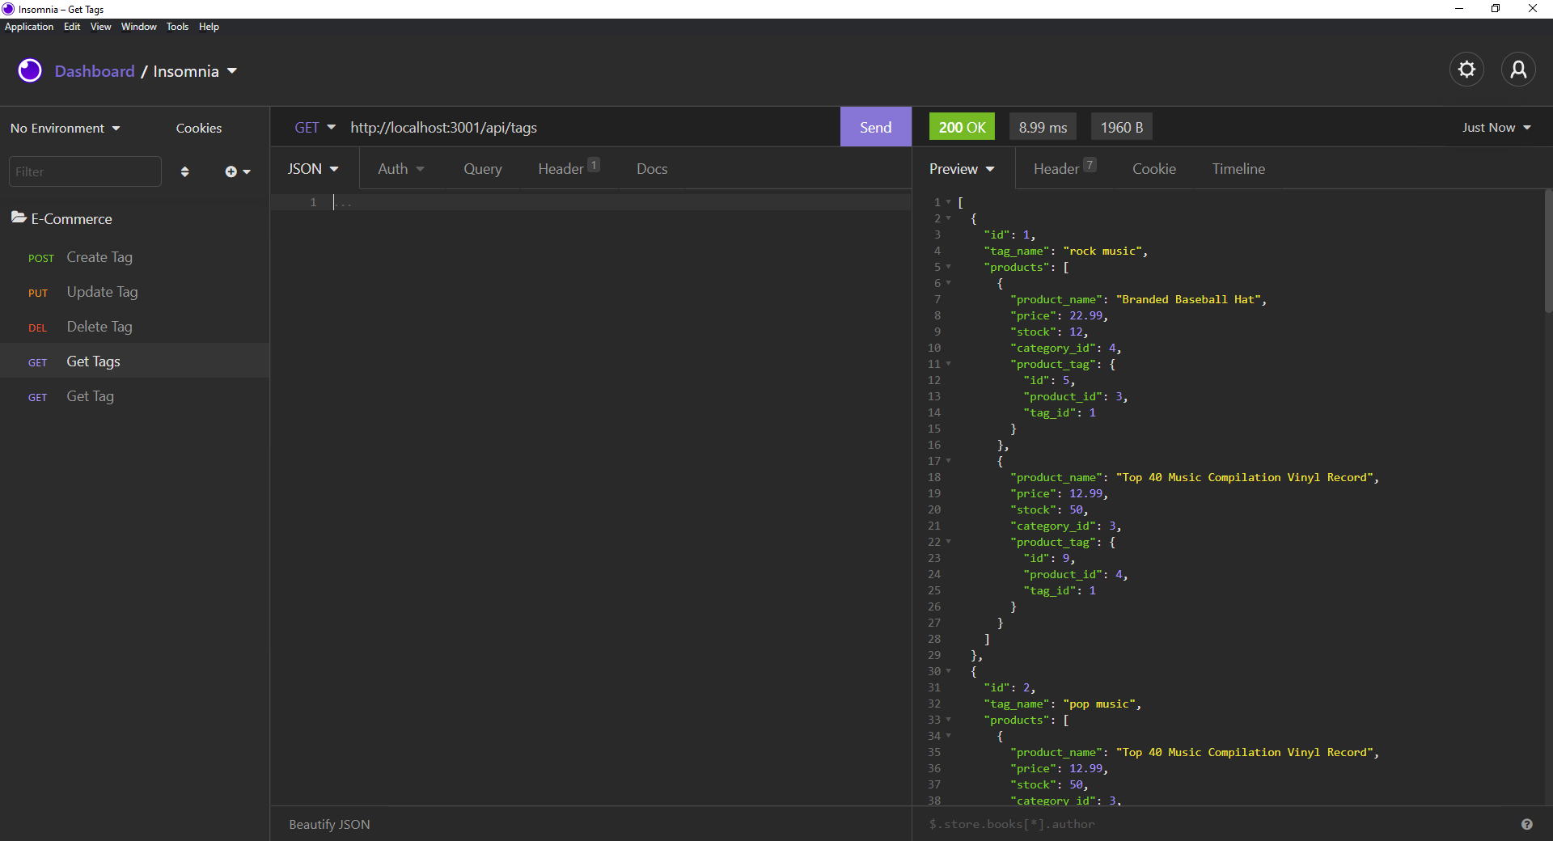Collapse response line 17 fold arrow
Screen dimensions: 1553x841
pos(948,461)
